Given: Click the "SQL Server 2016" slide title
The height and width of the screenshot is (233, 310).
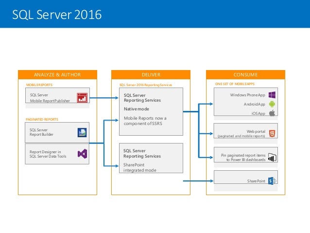Looking at the screenshot, I should 57,15.
